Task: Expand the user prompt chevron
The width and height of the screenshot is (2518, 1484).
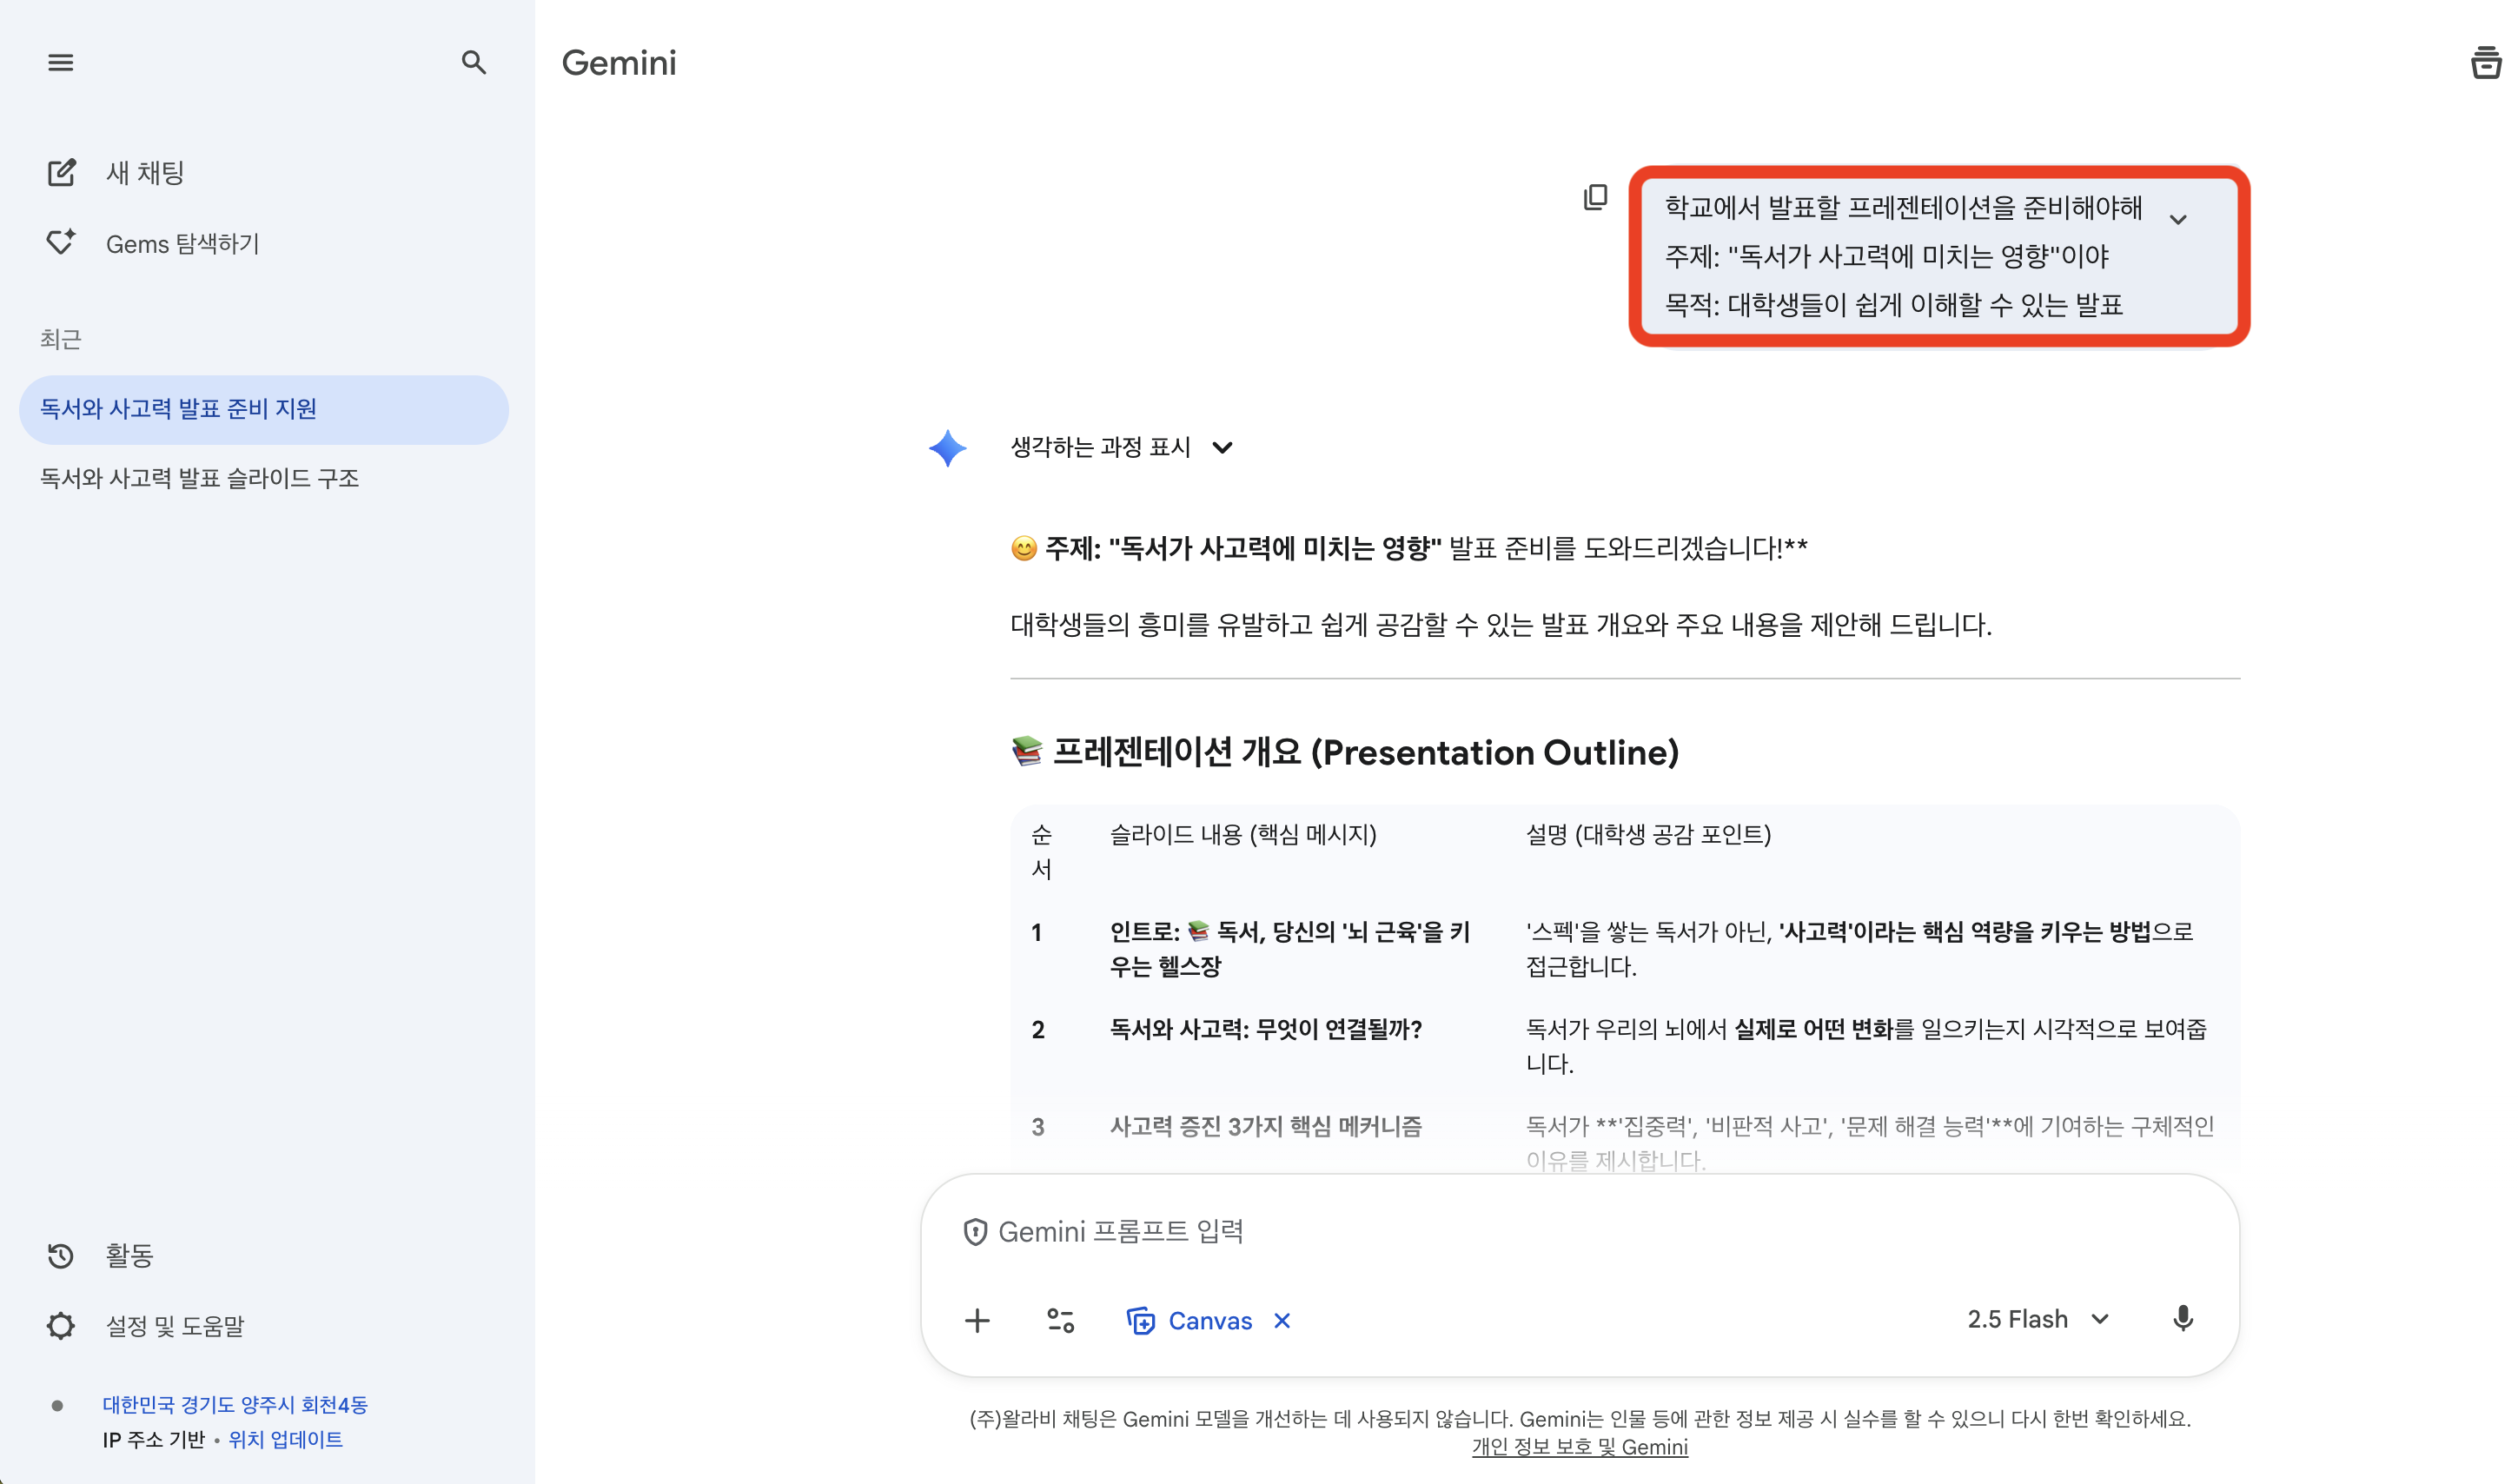Action: point(2178,220)
